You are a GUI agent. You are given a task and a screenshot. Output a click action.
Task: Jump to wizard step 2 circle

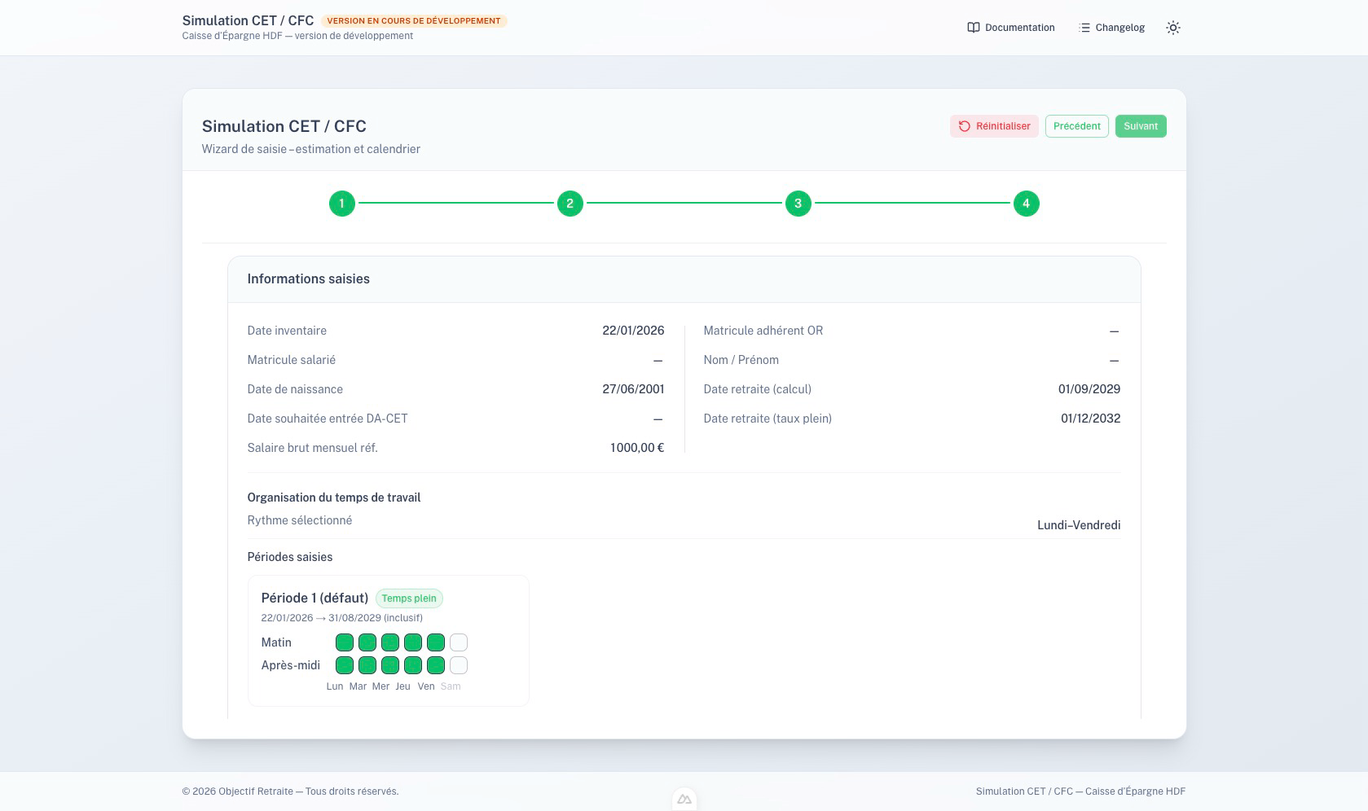tap(570, 204)
